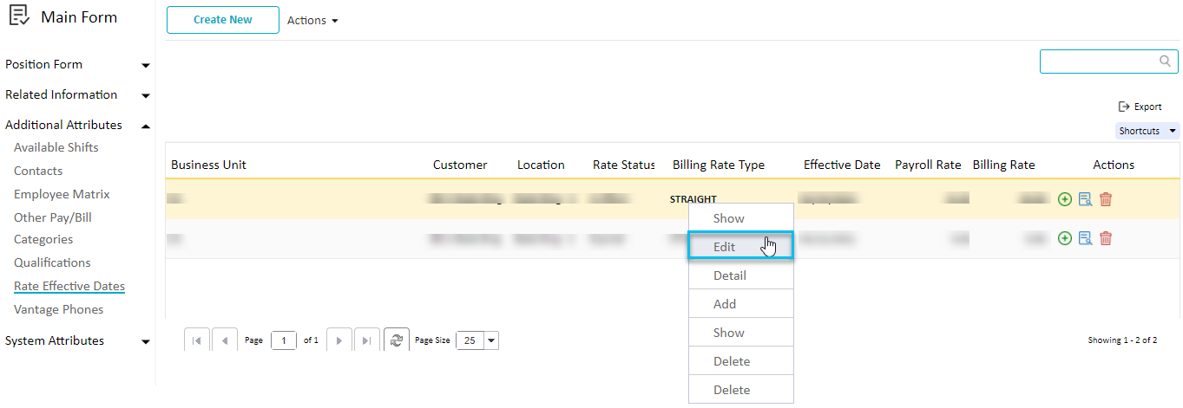This screenshot has width=1183, height=408.
Task: Collapse the Additional Attributes section
Action: 146,126
